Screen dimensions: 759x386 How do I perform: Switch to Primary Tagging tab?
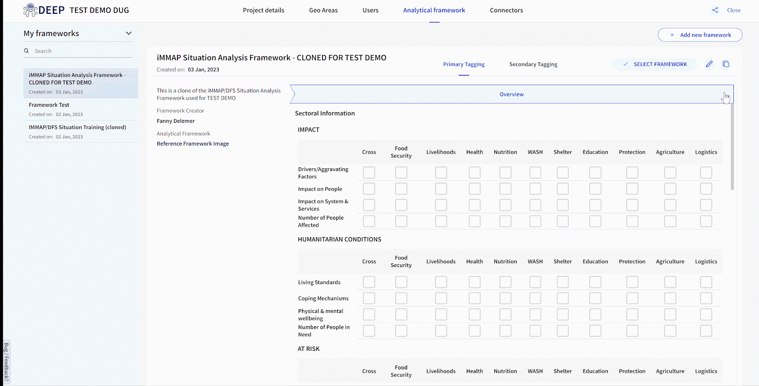click(x=464, y=64)
